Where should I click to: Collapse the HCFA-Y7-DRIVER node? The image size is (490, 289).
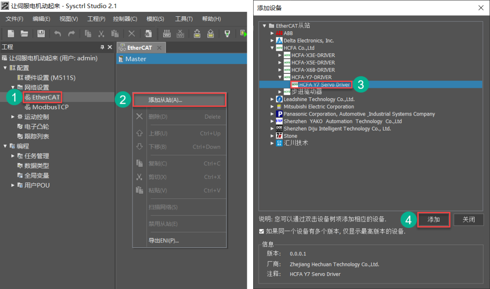(x=280, y=77)
